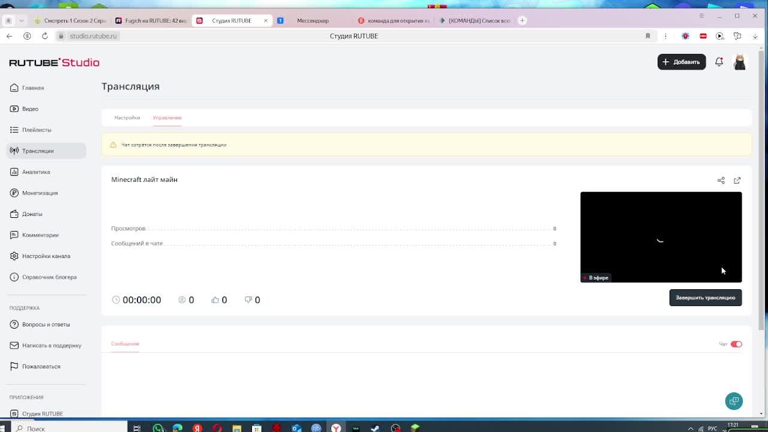Open WhatsApp from the Windows taskbar
768x432 pixels.
click(158, 428)
